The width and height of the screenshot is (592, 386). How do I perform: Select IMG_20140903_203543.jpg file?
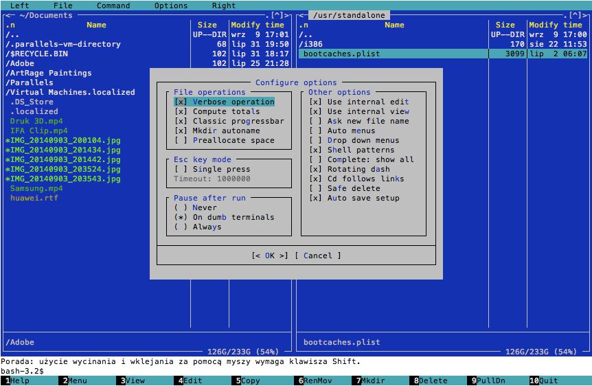[62, 179]
